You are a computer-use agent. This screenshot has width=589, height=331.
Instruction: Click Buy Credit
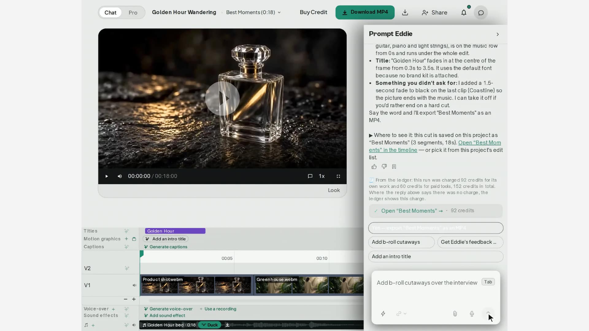314,12
